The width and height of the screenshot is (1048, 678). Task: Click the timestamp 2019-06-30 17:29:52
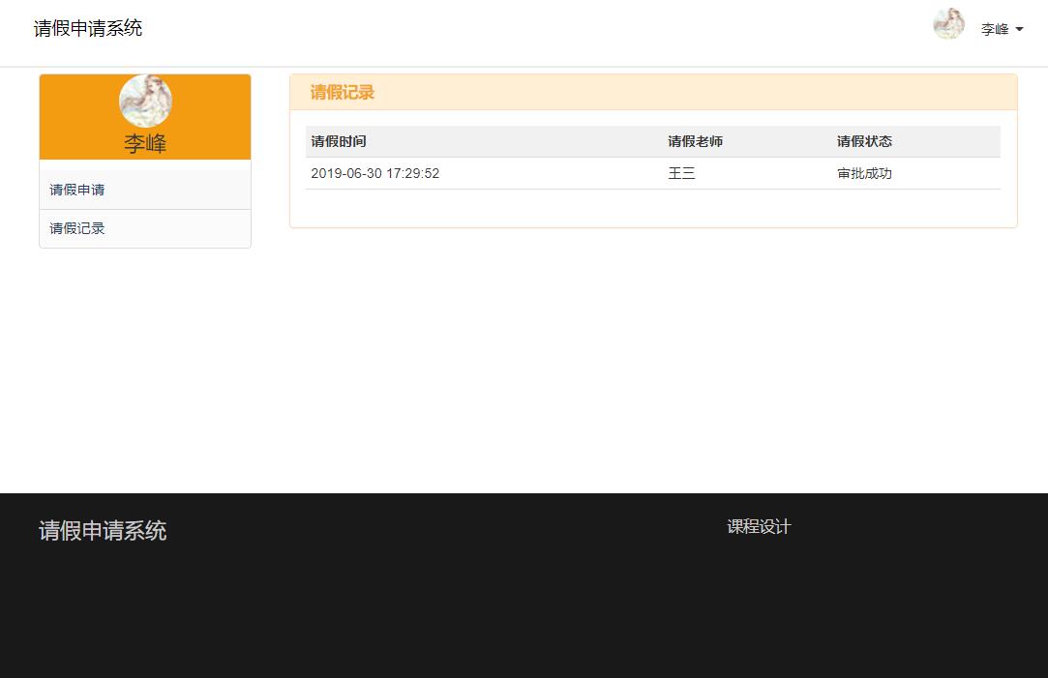click(x=375, y=173)
